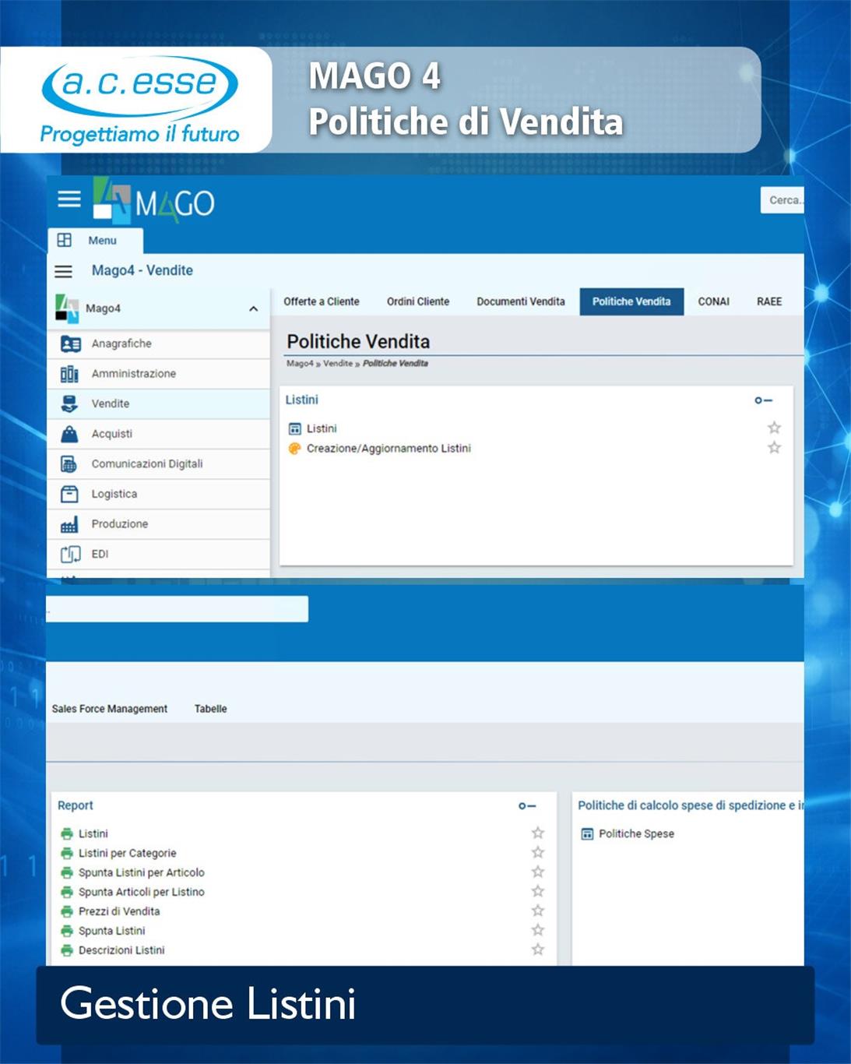Collapse the Listini panel
851x1064 pixels.
tap(763, 400)
